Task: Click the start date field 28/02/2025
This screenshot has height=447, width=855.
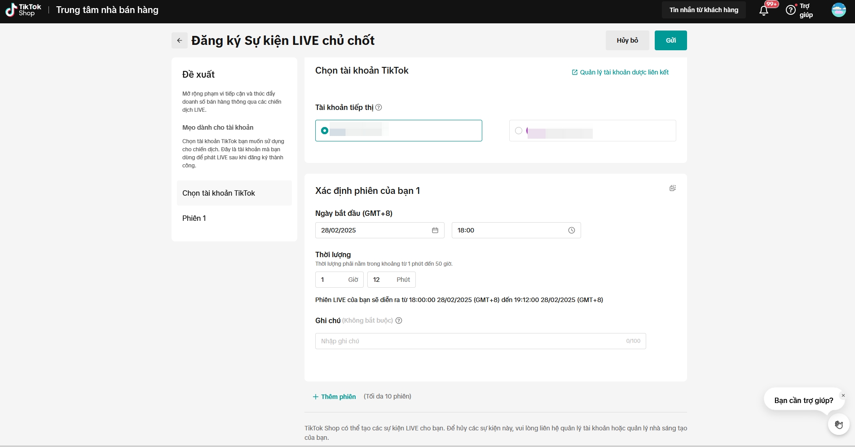Action: coord(380,230)
